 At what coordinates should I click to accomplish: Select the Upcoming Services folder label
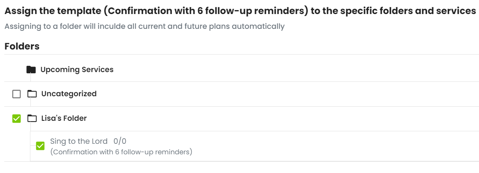coord(77,70)
